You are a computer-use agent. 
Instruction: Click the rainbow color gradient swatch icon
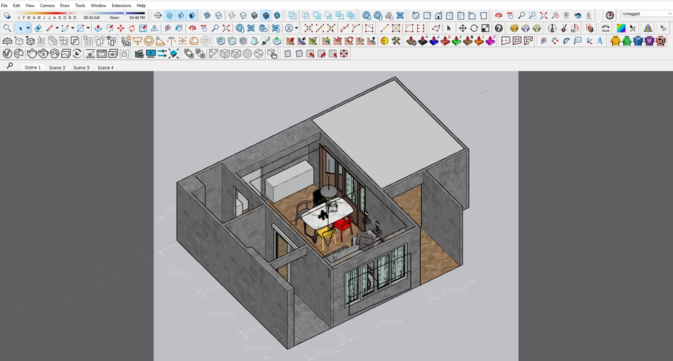click(621, 28)
